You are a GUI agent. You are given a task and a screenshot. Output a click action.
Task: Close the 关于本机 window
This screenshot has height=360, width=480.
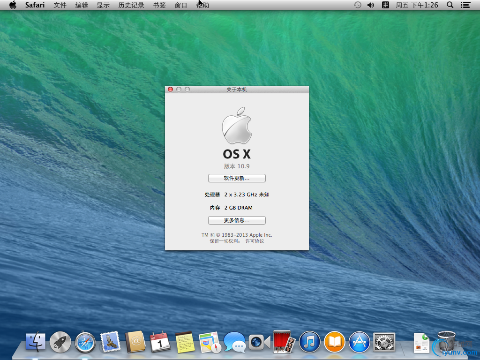coord(171,90)
